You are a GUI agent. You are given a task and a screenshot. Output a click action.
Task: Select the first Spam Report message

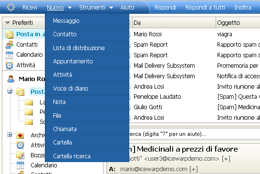click(x=194, y=45)
